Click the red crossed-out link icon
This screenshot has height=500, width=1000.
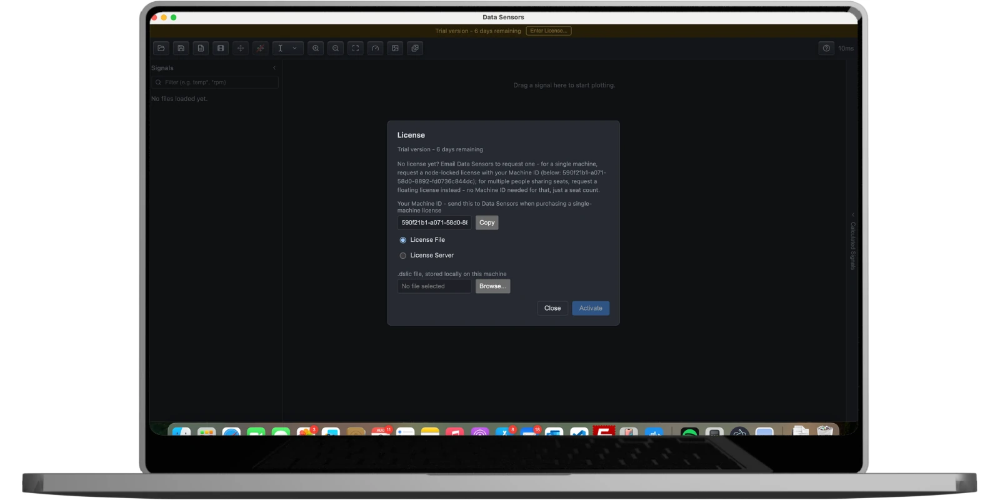(261, 48)
